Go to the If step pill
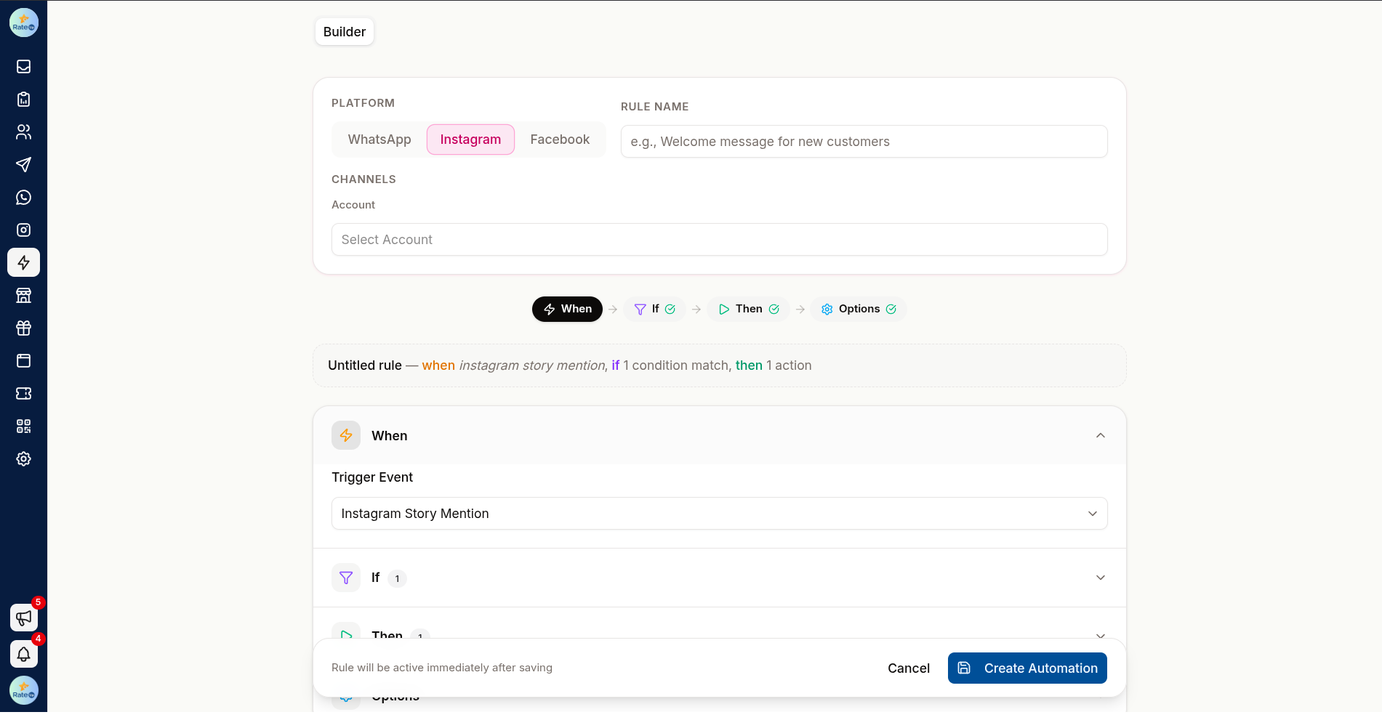This screenshot has width=1382, height=728. pyautogui.click(x=654, y=309)
